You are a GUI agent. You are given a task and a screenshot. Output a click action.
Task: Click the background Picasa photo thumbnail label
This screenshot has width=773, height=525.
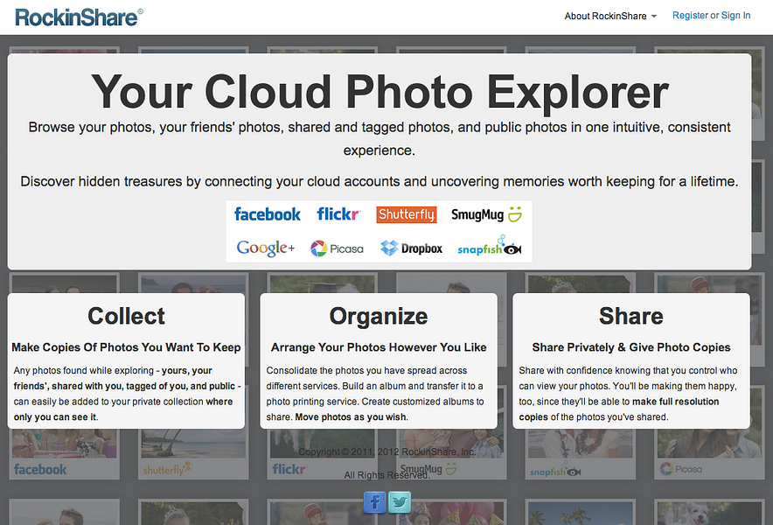click(x=681, y=469)
